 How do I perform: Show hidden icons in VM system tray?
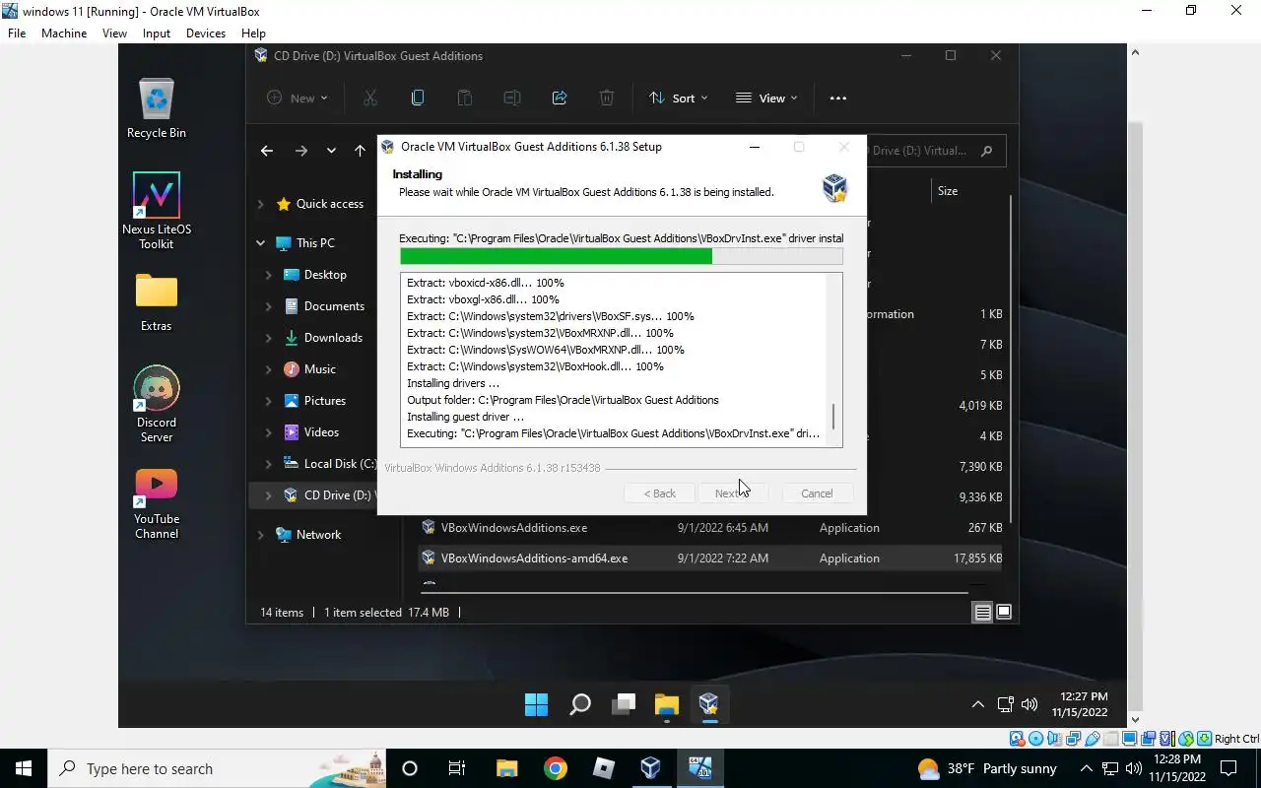(977, 704)
